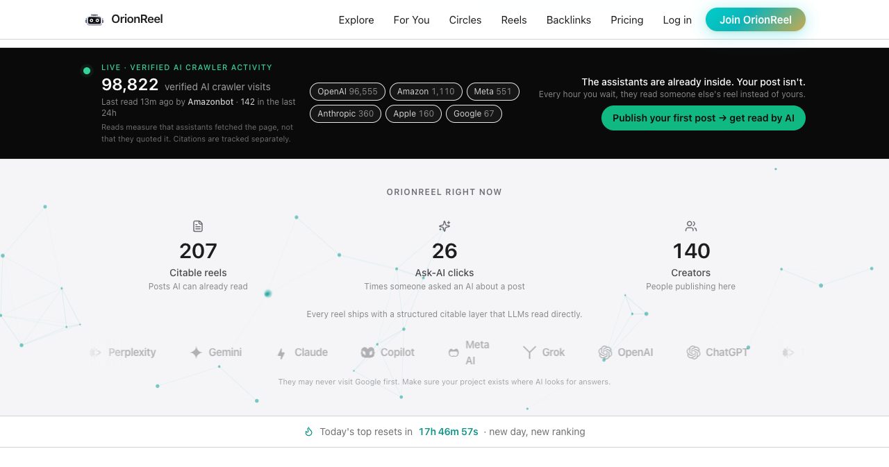Click the Copilot logo icon
The image size is (889, 467).
tap(367, 353)
